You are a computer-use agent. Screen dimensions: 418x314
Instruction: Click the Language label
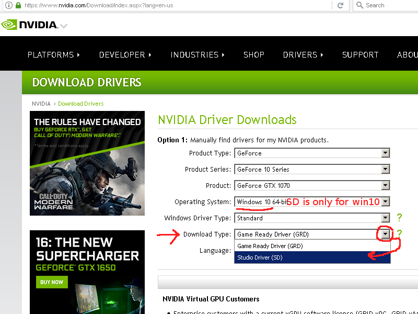click(x=215, y=251)
